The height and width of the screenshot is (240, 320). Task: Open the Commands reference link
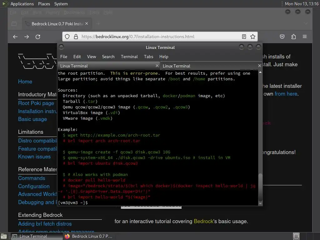pyautogui.click(x=32, y=178)
